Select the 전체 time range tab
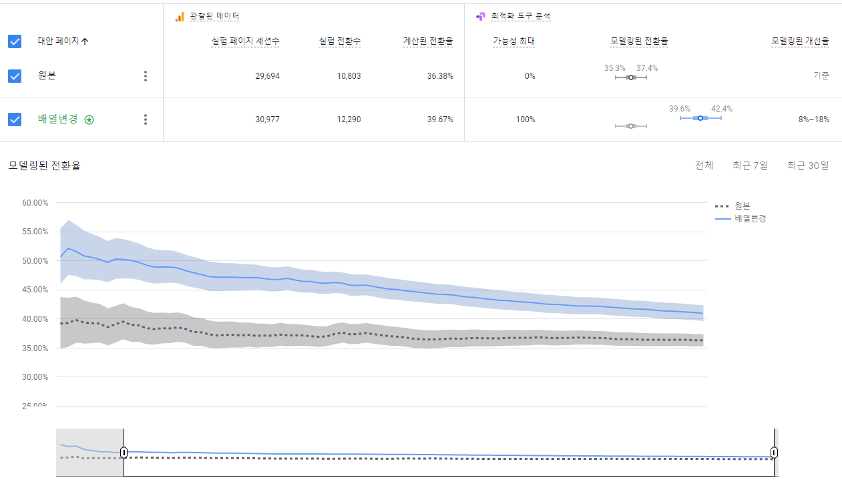Screen dimensions: 842x494 pos(704,166)
